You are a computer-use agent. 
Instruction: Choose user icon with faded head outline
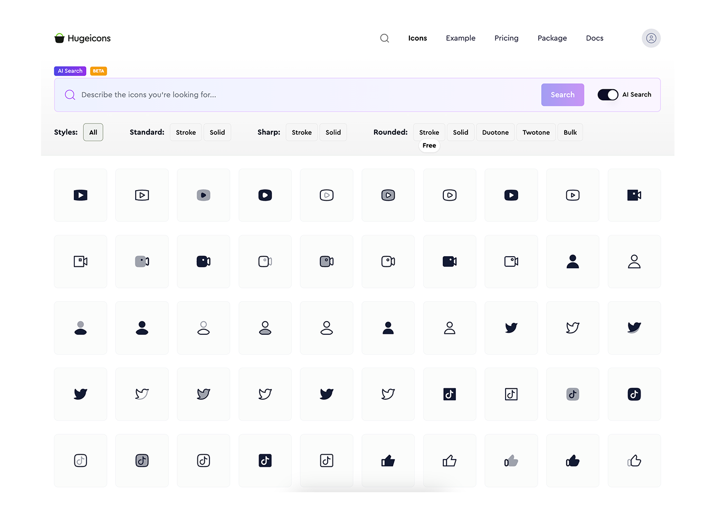[204, 328]
